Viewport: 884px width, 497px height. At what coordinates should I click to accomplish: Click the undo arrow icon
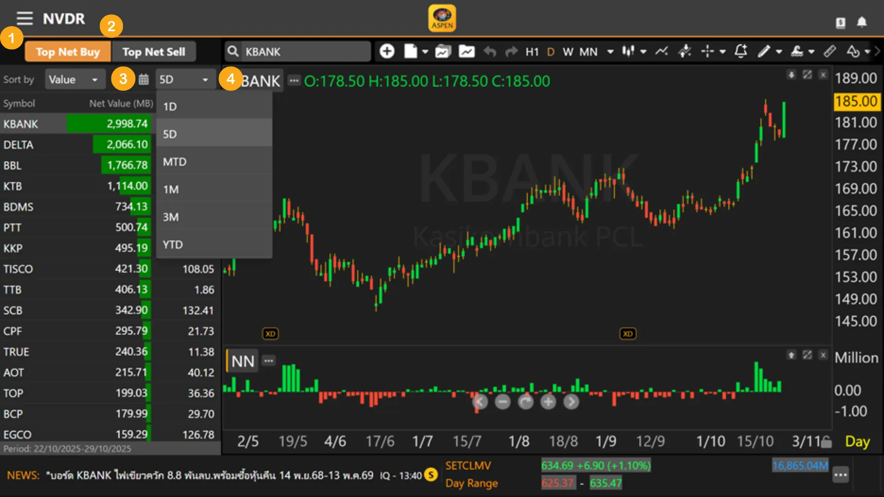(490, 52)
